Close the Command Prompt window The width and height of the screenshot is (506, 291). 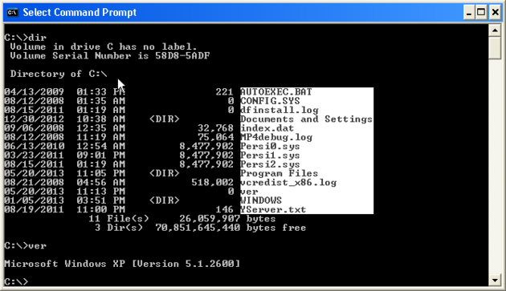tap(495, 13)
